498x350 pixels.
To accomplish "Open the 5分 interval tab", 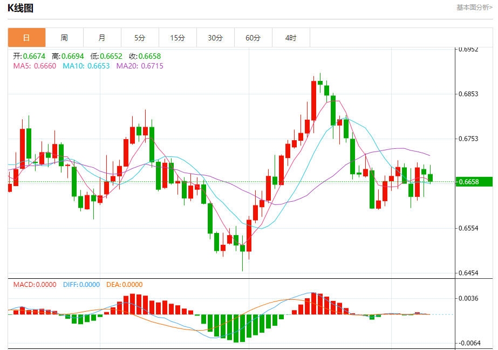I will pyautogui.click(x=140, y=38).
